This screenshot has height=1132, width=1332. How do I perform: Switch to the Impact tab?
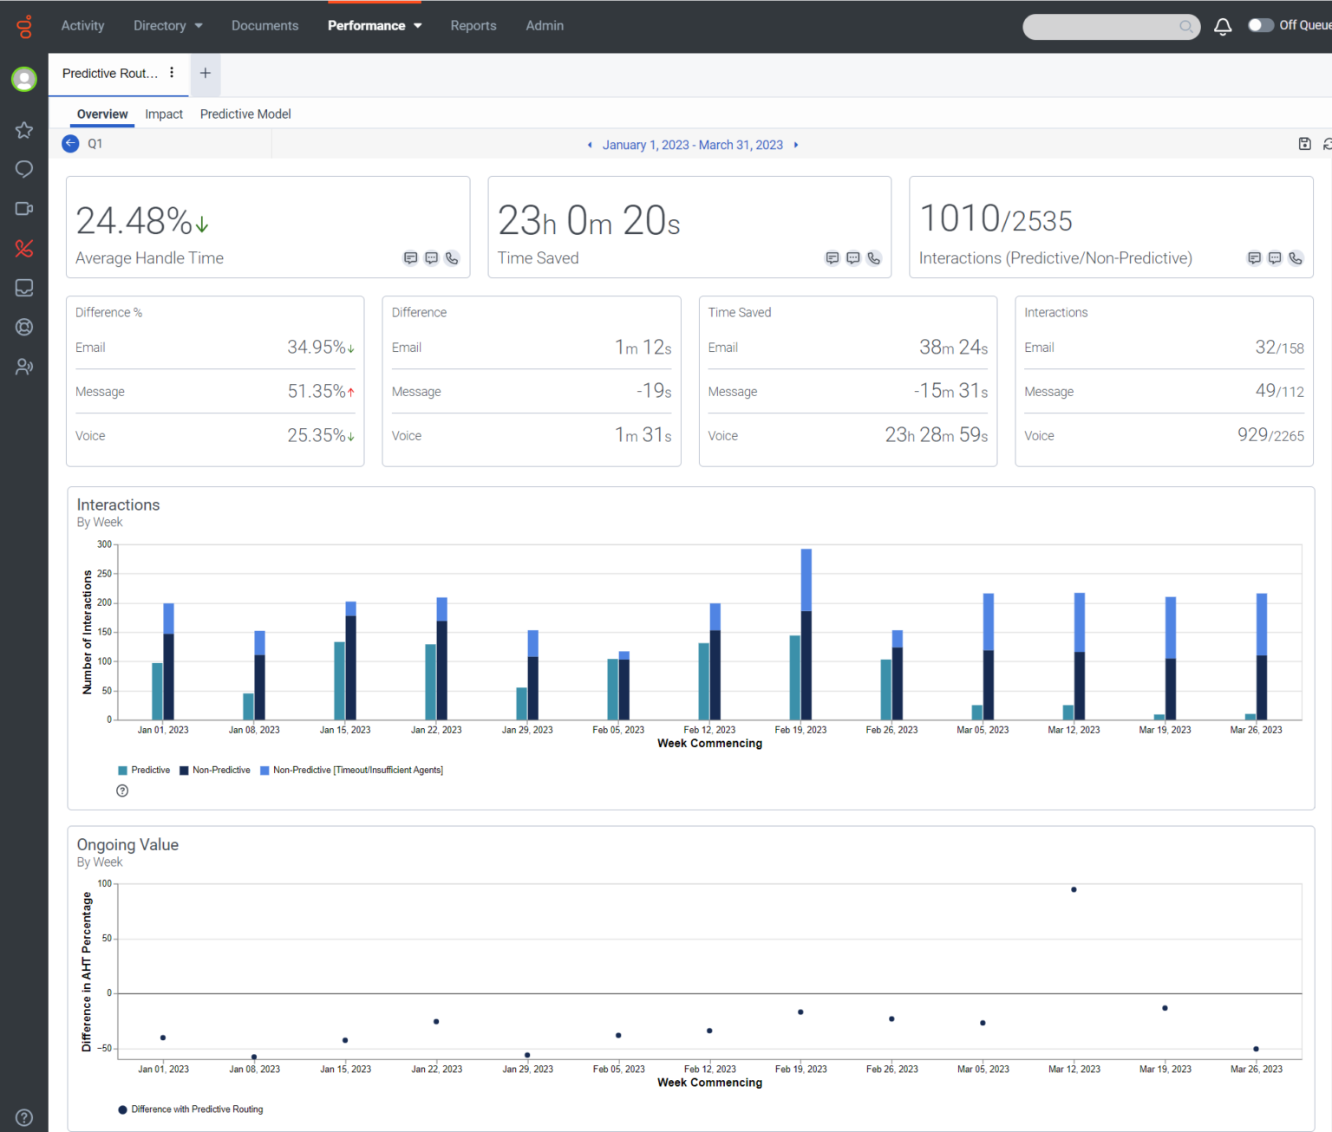(164, 114)
